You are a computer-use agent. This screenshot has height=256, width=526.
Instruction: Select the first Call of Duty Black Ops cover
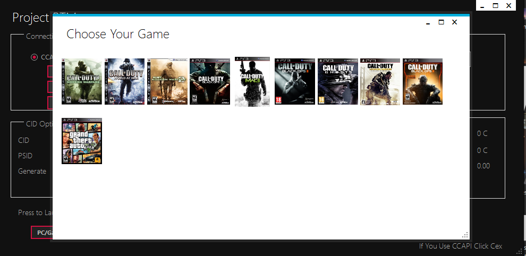(x=210, y=82)
